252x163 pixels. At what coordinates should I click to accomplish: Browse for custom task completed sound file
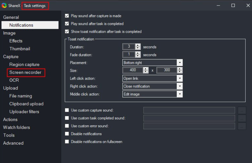point(242,118)
